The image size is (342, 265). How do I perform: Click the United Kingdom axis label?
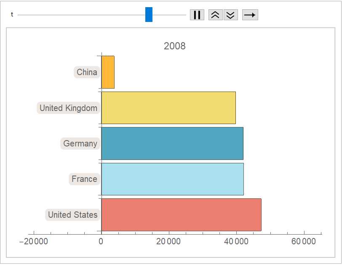pyautogui.click(x=68, y=108)
